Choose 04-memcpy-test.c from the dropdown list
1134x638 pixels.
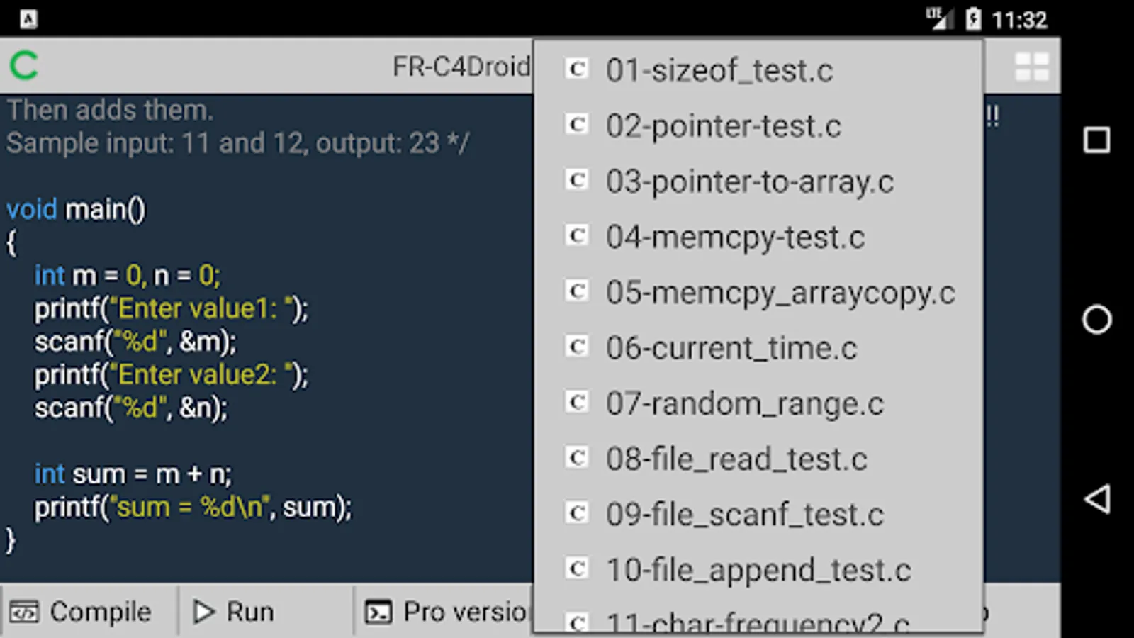[x=735, y=237]
